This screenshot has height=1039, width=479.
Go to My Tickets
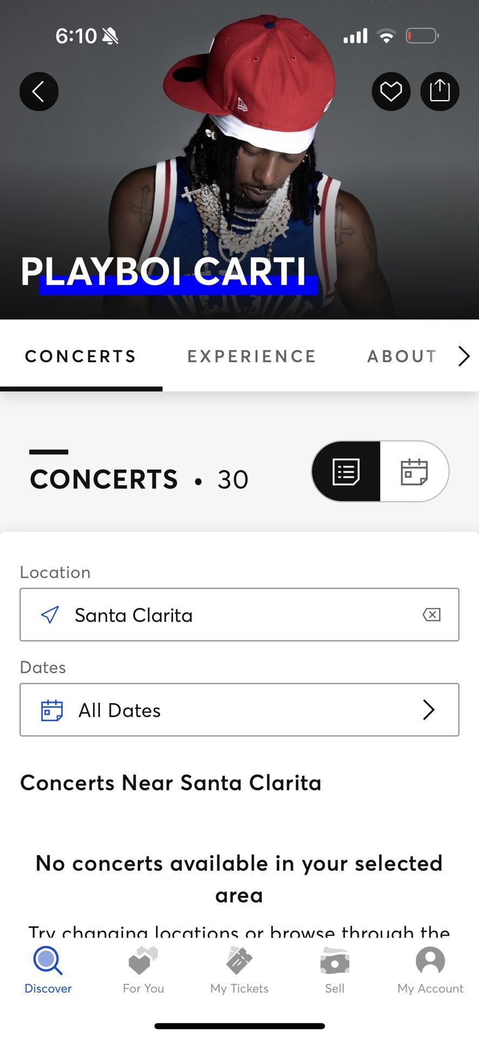click(239, 970)
